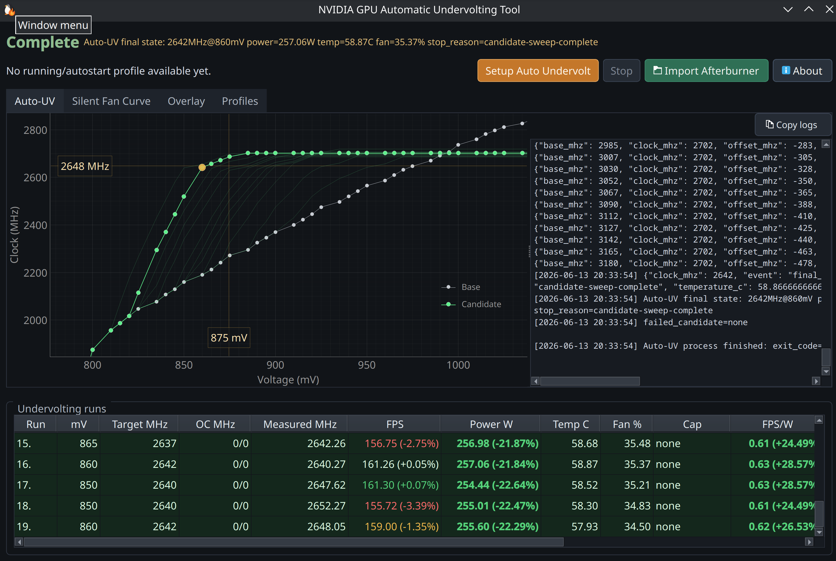836x561 pixels.
Task: Click the splitter handle between chart and logs
Action: [529, 251]
